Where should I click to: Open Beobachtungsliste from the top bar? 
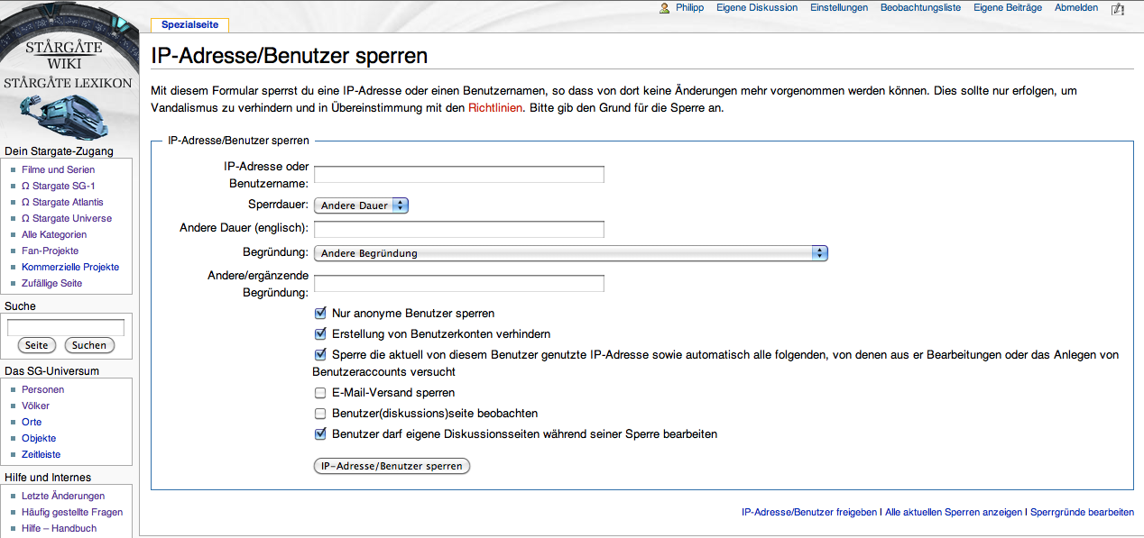(x=920, y=7)
